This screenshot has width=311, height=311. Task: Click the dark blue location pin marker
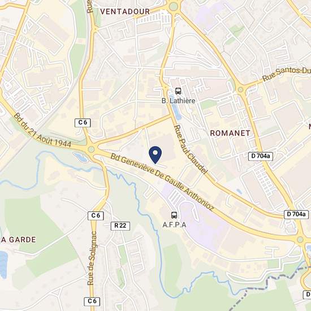pos(155,155)
